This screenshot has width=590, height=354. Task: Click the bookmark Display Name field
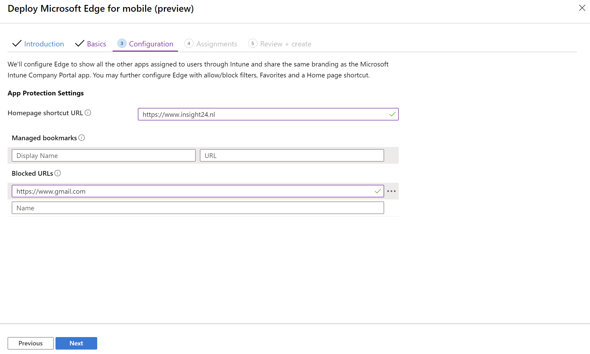103,156
